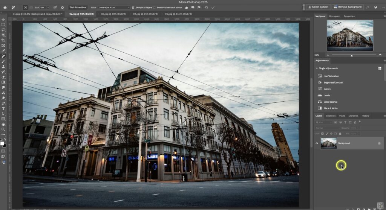Select the Dodge tool
The image size is (386, 210).
[3, 98]
